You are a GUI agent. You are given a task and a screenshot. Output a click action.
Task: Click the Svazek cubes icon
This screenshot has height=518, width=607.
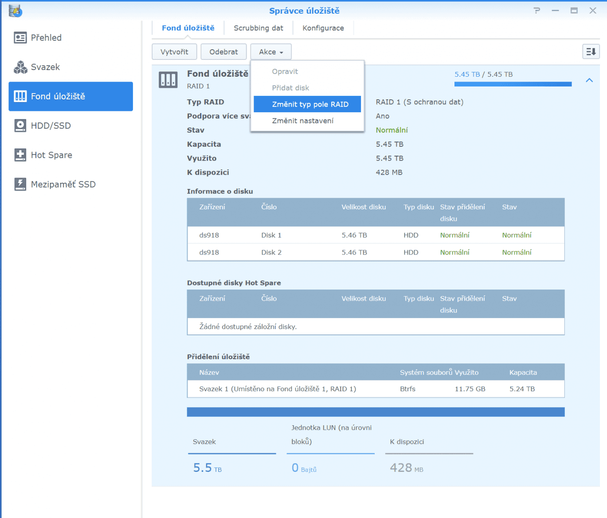coord(20,67)
